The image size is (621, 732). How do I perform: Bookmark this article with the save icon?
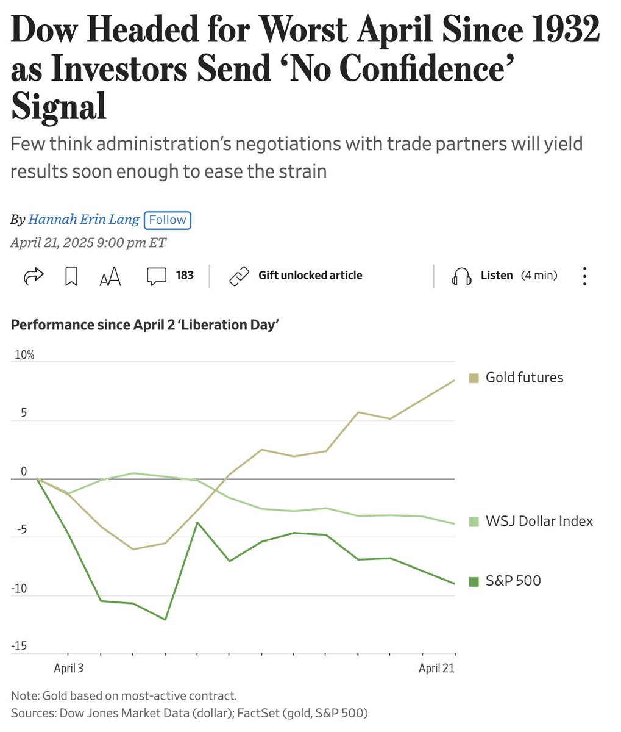pyautogui.click(x=71, y=276)
